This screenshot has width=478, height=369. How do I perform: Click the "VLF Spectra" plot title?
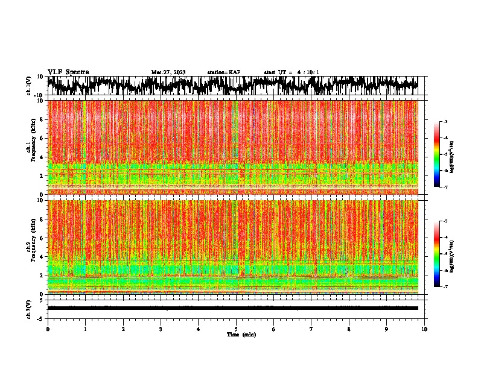point(68,72)
